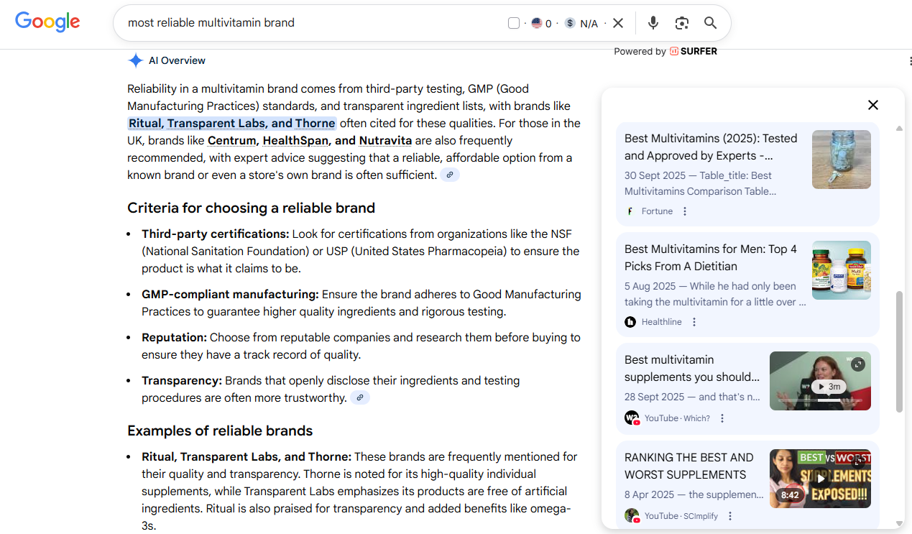
Task: Open three-dot menu for Fortune result
Action: (685, 211)
